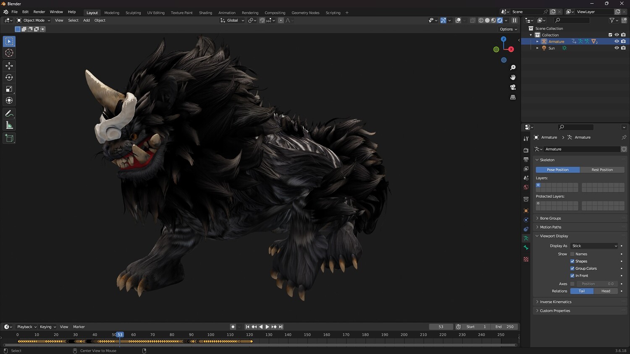Hide the Sun object in outliner

pyautogui.click(x=617, y=48)
